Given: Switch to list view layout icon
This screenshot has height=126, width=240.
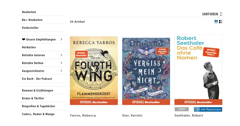Looking at the screenshot, I should 221,22.
